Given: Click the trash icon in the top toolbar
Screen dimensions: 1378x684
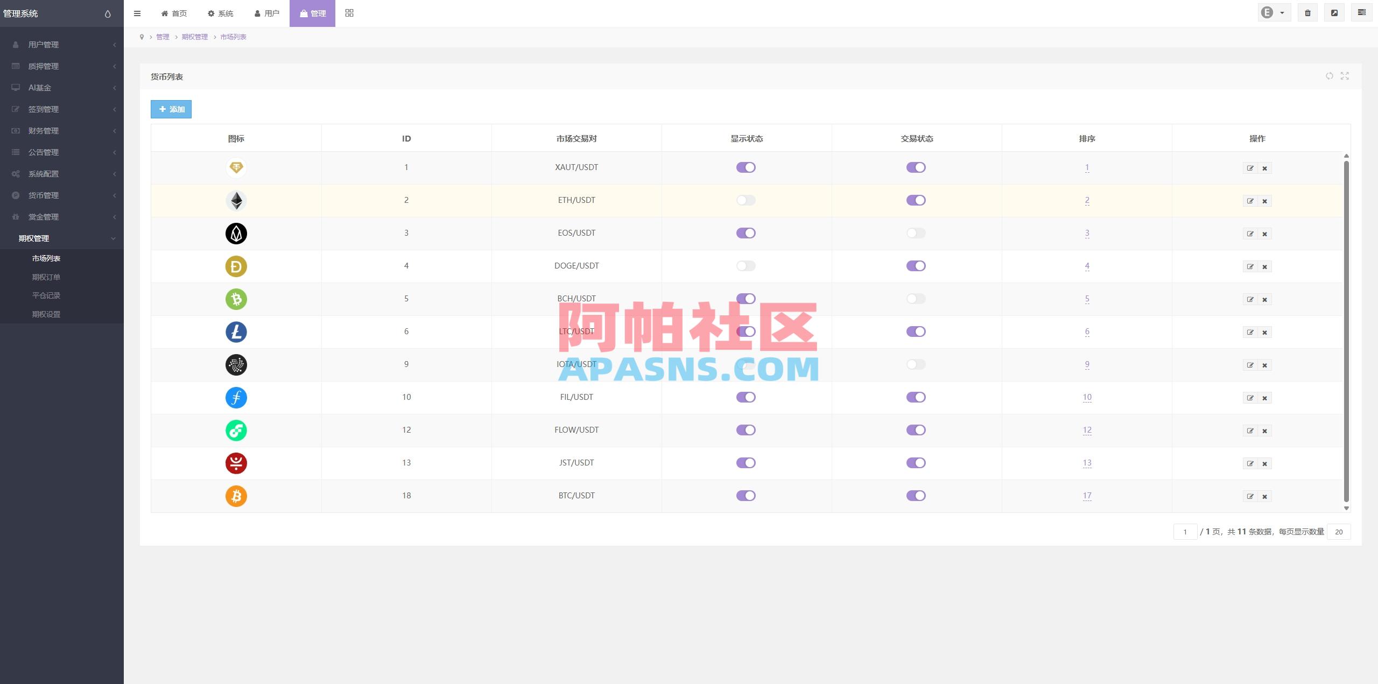Looking at the screenshot, I should click(x=1309, y=12).
